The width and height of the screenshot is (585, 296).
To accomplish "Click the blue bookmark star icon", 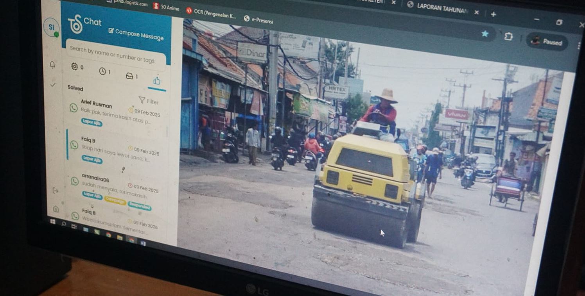I will point(485,34).
